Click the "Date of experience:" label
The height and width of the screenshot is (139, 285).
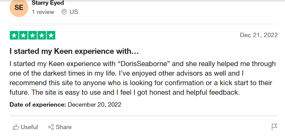38,105
